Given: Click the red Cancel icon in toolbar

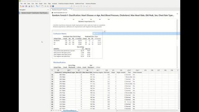Looking at the screenshot, I should (51, 6).
